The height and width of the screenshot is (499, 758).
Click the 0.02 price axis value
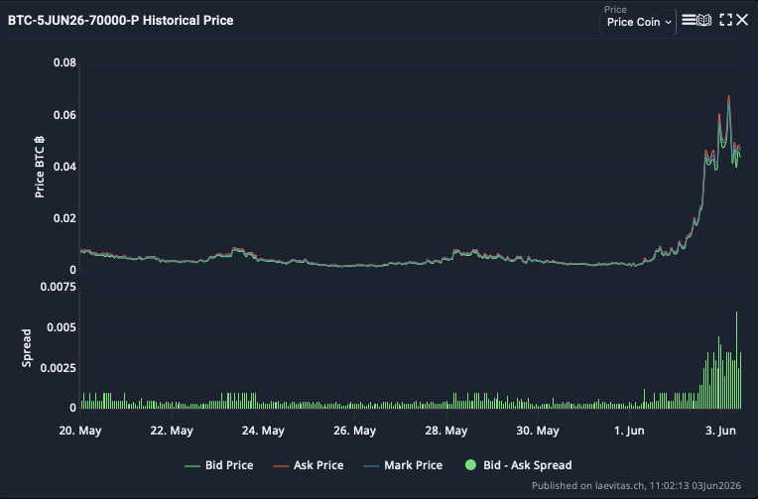point(64,218)
